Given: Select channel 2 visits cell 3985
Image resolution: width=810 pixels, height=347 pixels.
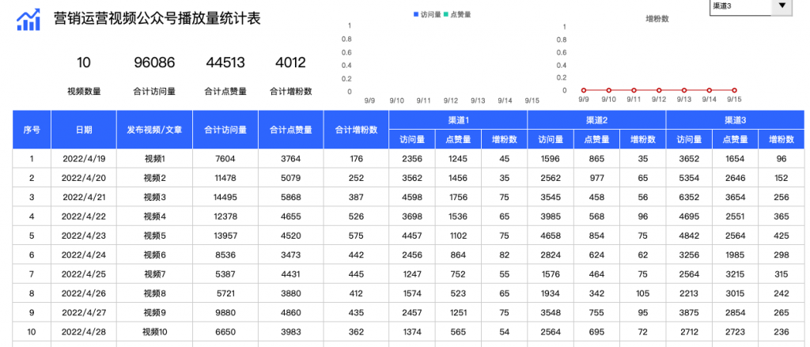Looking at the screenshot, I should pyautogui.click(x=551, y=217).
